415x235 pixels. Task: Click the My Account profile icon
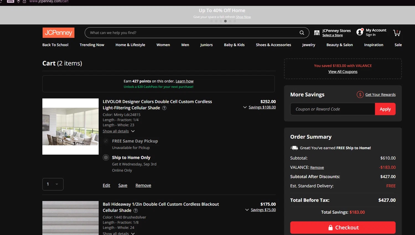(360, 32)
